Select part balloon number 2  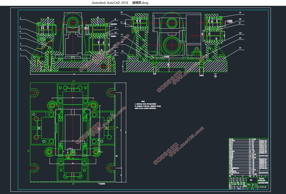click(20, 49)
